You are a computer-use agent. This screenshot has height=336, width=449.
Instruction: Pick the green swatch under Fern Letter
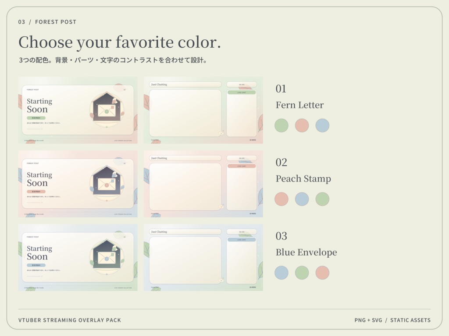pos(282,126)
